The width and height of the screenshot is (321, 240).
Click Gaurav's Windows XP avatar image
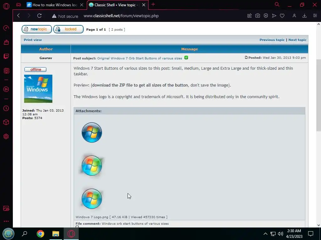click(38, 89)
